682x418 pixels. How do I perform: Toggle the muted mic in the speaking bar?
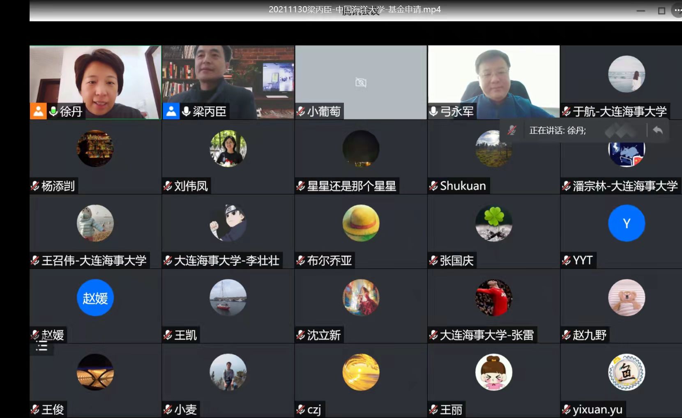(512, 131)
